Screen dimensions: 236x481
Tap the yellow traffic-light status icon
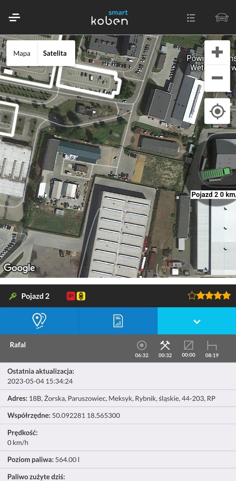click(x=81, y=296)
